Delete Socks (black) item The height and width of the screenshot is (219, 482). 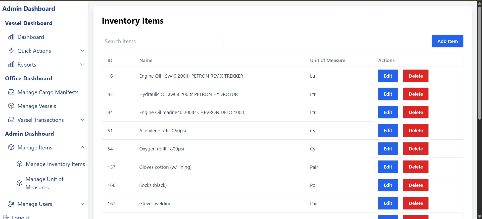416,185
